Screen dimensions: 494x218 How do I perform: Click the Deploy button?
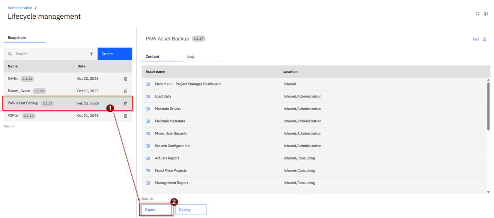tap(191, 210)
